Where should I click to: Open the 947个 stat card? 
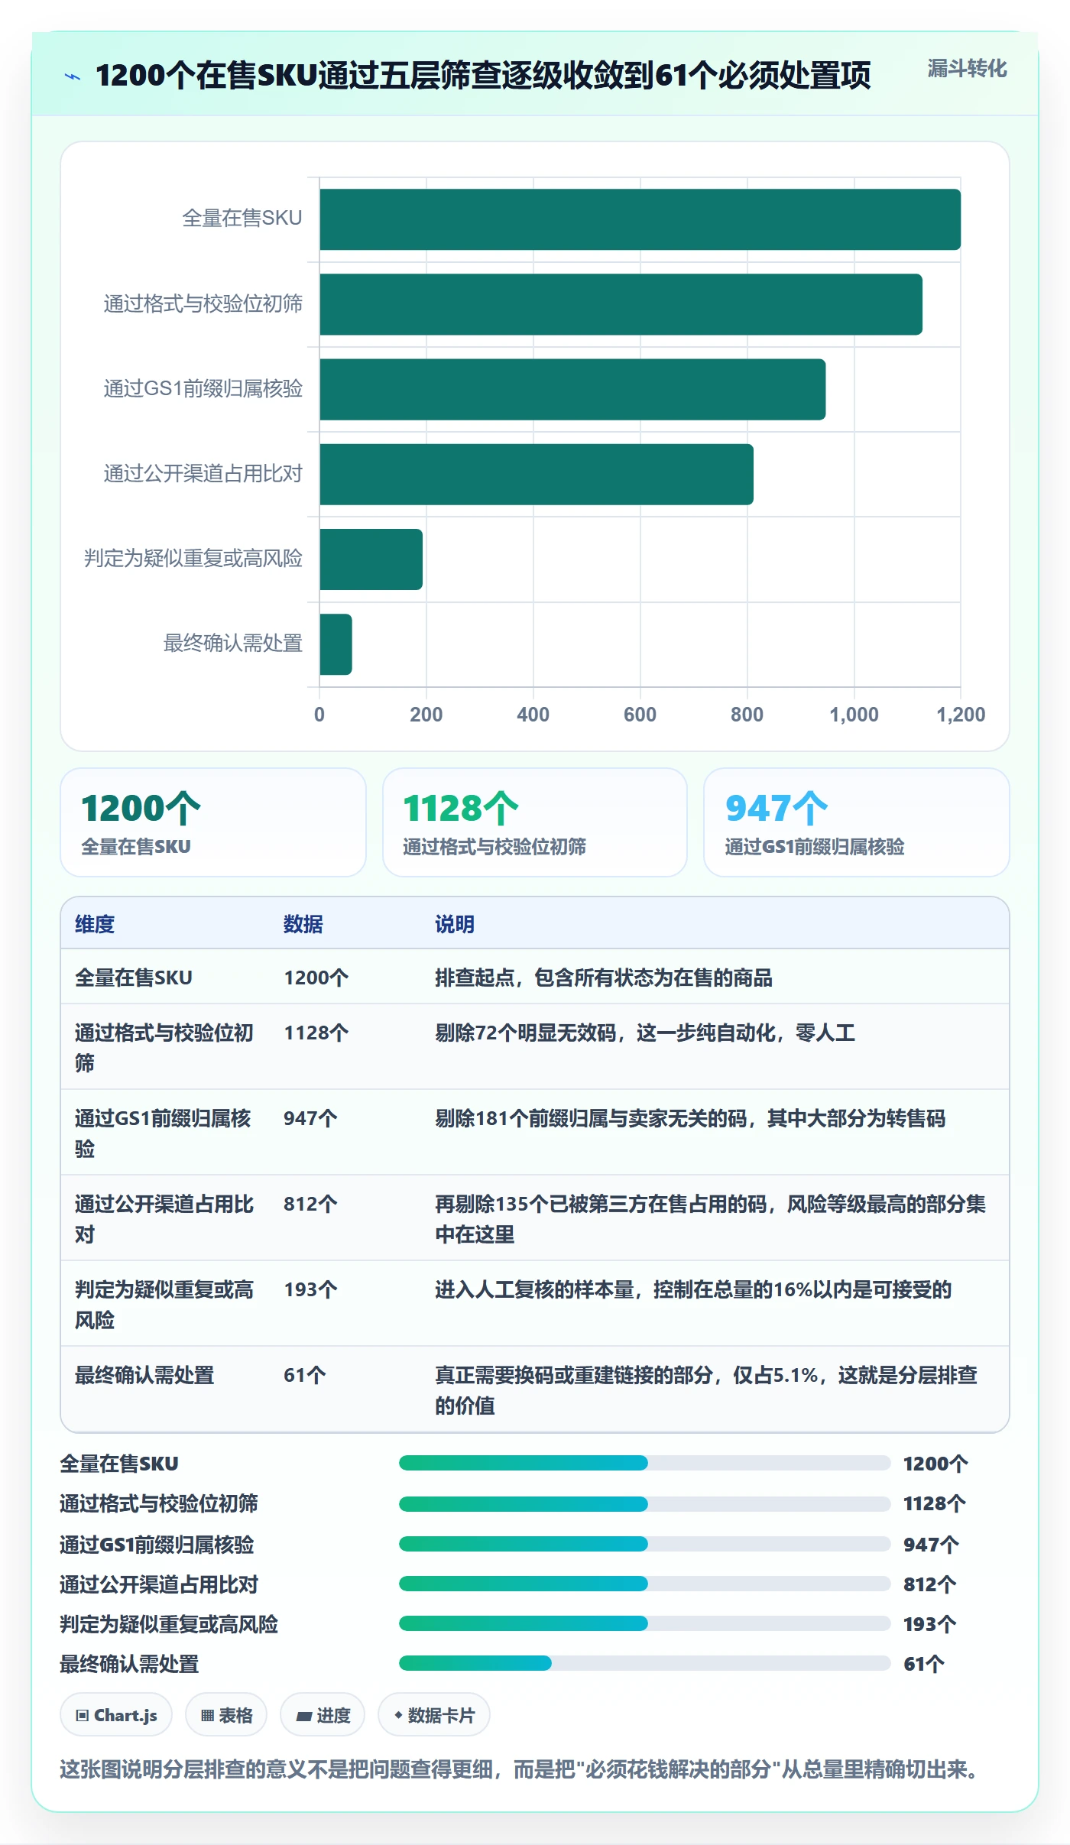pos(857,822)
